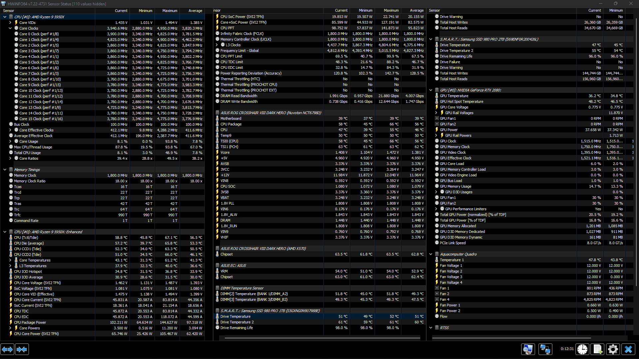The width and height of the screenshot is (639, 359).
Task: Open the monitor-with-magnifier summary icon
Action: click(528, 349)
